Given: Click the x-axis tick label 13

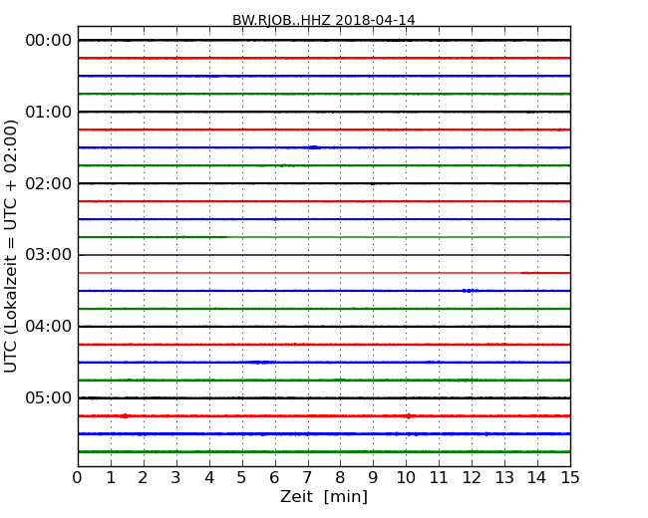Looking at the screenshot, I should coord(504,478).
